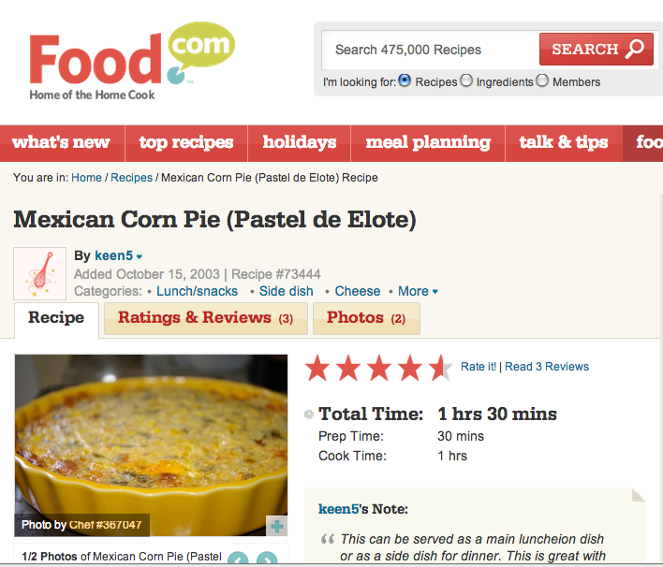Click the Food.com logo
This screenshot has height=567, width=663.
(x=131, y=60)
